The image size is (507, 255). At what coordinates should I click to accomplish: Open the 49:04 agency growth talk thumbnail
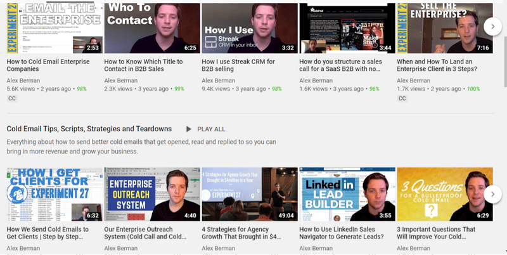tap(250, 194)
